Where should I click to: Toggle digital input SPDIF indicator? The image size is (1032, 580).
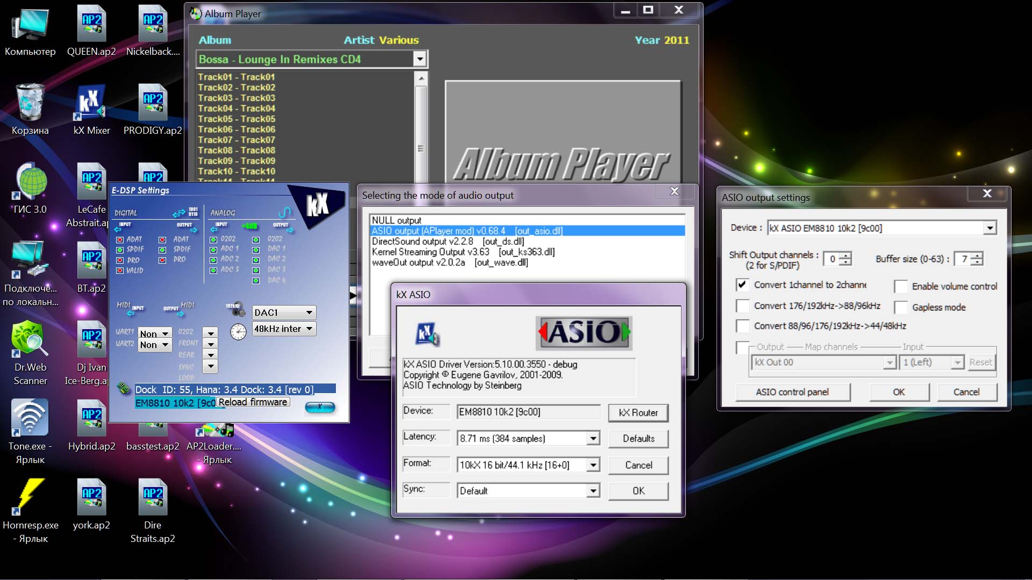point(120,250)
